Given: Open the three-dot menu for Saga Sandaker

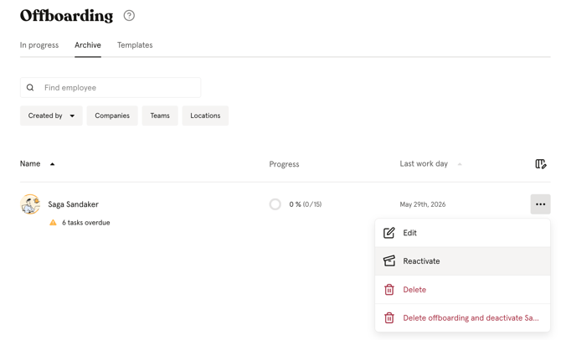Looking at the screenshot, I should (540, 204).
